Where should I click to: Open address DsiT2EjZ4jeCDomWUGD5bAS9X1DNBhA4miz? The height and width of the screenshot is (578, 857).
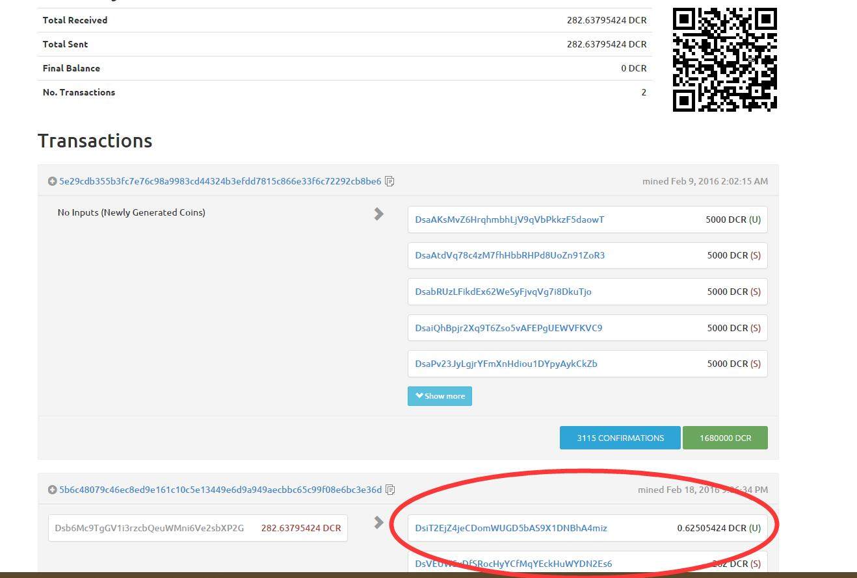click(511, 528)
